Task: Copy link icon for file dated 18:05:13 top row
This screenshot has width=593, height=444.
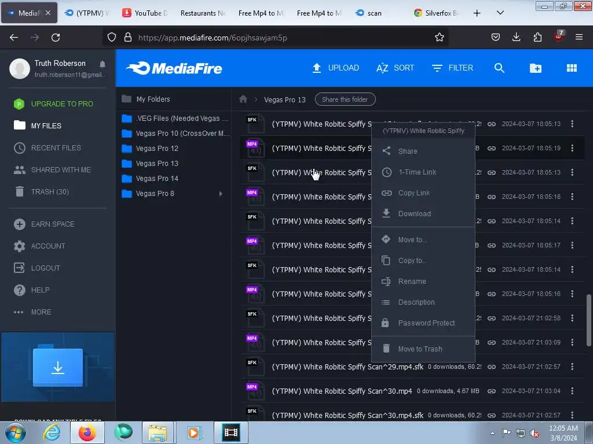Action: [491, 124]
